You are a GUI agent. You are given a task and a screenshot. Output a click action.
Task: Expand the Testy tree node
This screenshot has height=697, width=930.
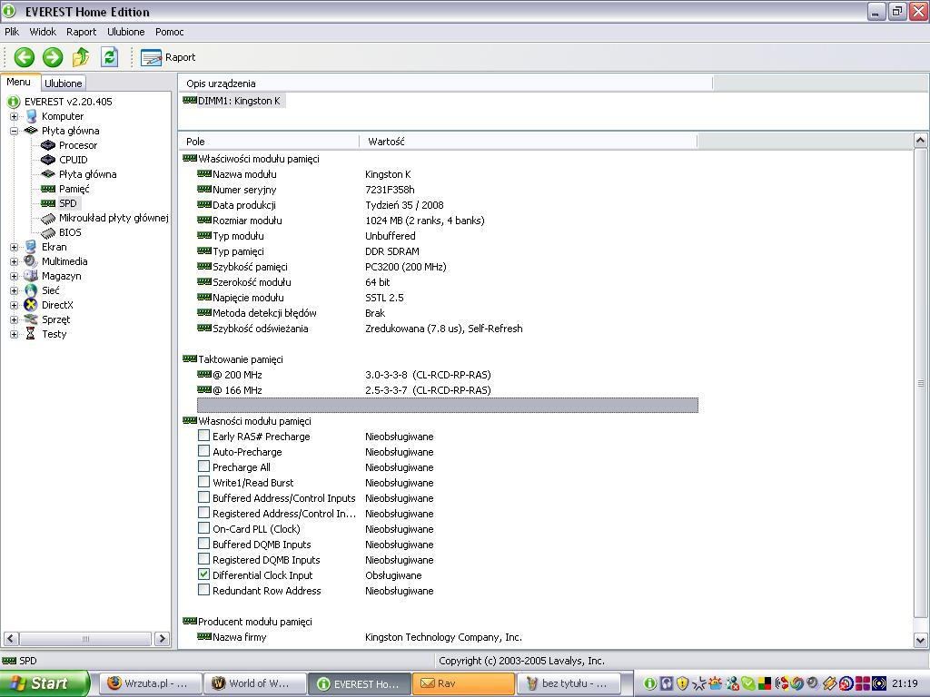point(14,334)
